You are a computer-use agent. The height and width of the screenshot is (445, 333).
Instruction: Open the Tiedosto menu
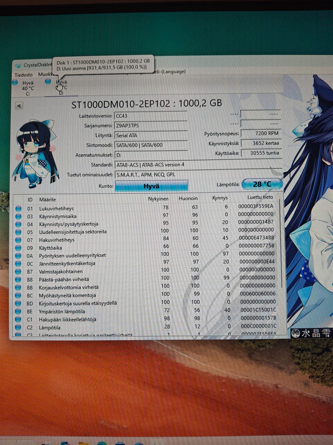click(24, 75)
